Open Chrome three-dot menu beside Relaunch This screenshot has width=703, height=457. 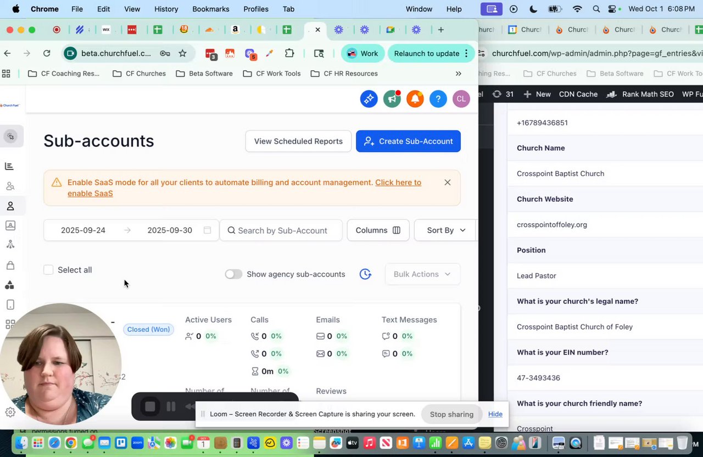pos(466,53)
